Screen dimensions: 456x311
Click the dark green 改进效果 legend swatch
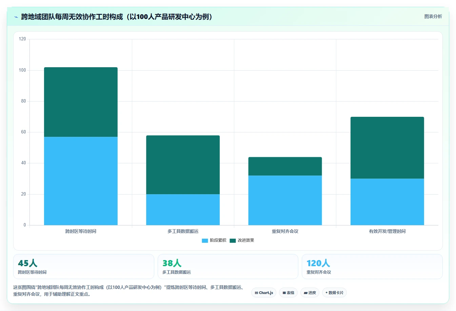[x=233, y=241]
